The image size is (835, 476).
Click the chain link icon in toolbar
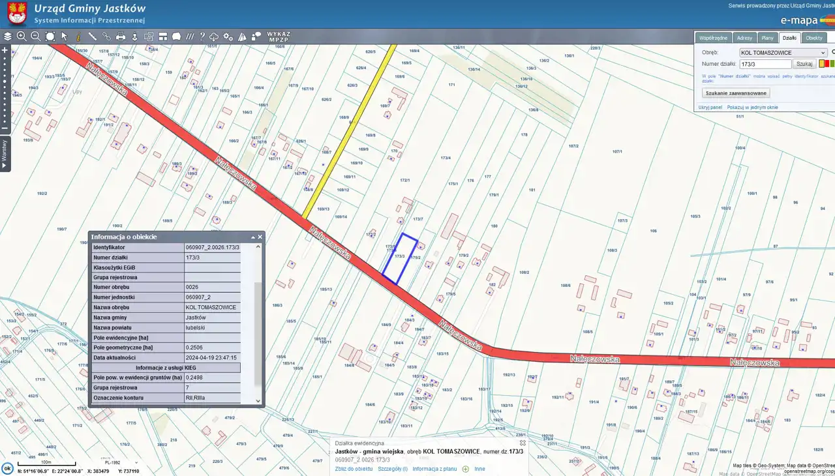pyautogui.click(x=106, y=37)
